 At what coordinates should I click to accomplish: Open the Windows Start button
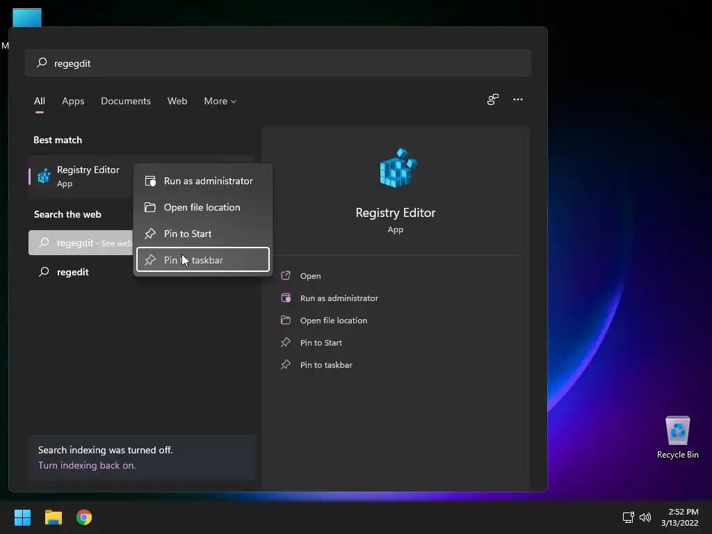point(22,517)
